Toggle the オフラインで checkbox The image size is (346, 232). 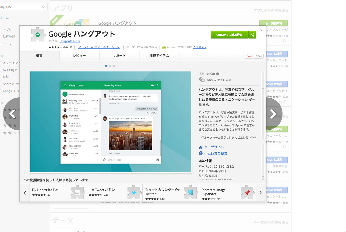[x=0, y=63]
